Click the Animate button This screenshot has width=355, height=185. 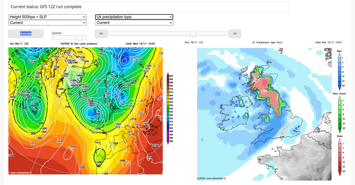pyautogui.click(x=26, y=34)
